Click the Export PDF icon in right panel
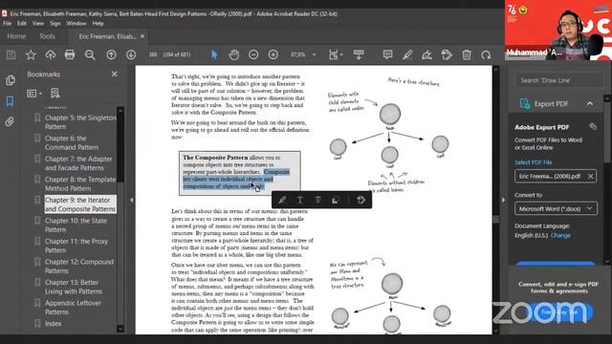Viewport: 612px width, 344px height. [x=525, y=104]
